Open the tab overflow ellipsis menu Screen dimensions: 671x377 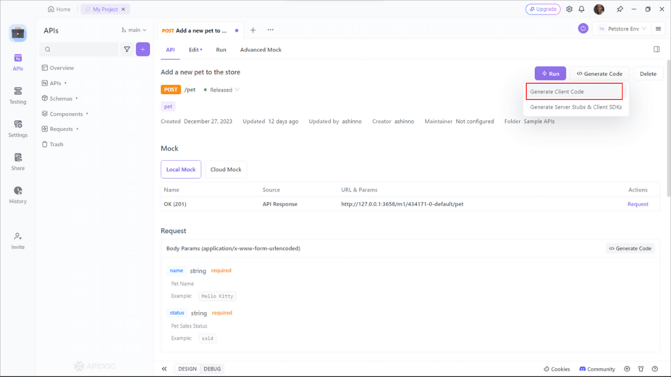270,30
